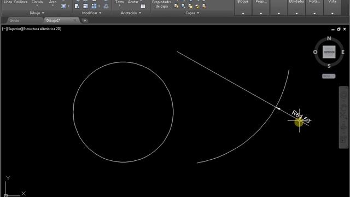350x197 pixels.
Task: Select the Polilínea draw tool
Action: [x=21, y=2]
